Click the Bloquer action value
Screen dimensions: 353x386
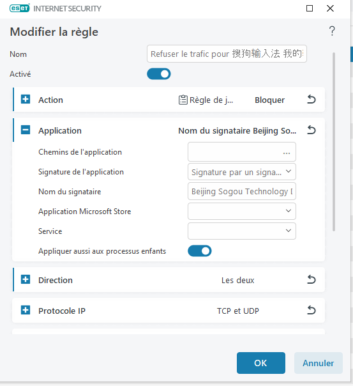[x=269, y=100]
